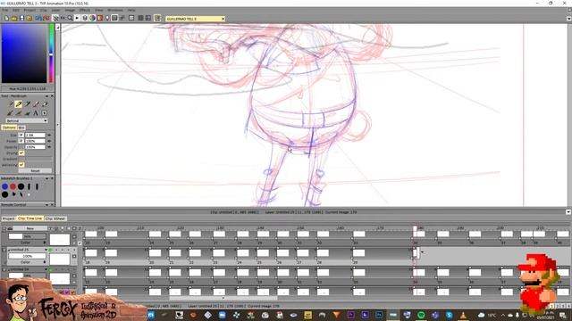Open the File menu

pyautogui.click(x=5, y=10)
